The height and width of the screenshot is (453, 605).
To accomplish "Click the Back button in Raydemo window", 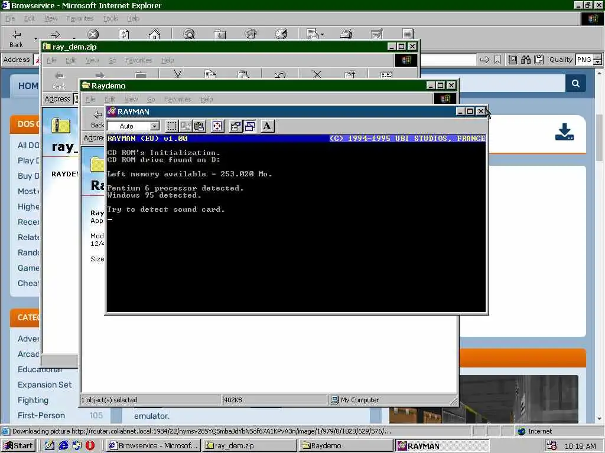I will coord(97,119).
